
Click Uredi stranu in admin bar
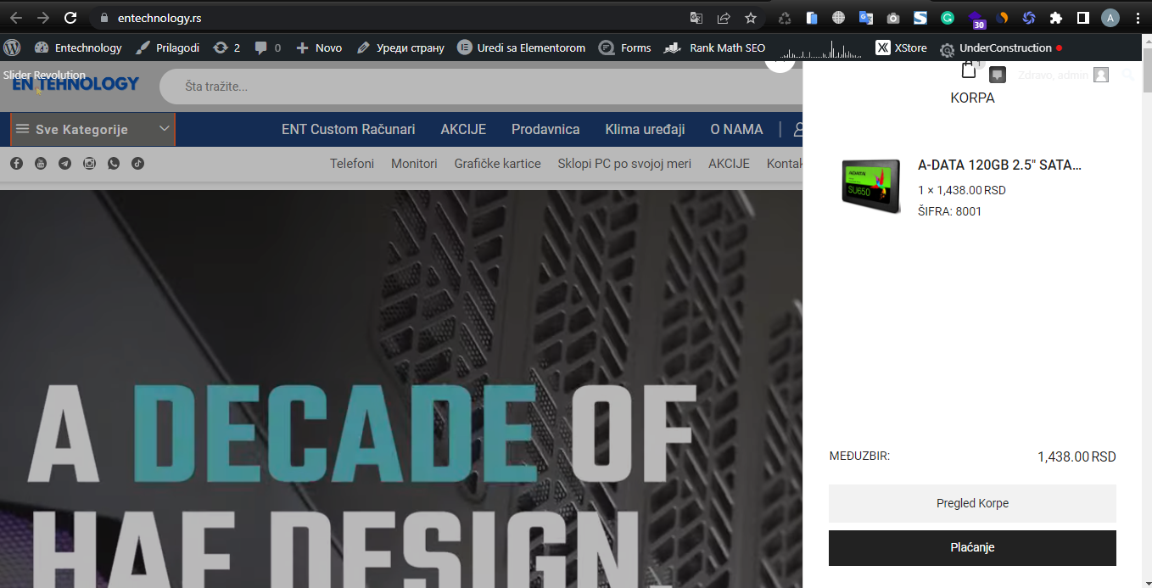(400, 48)
